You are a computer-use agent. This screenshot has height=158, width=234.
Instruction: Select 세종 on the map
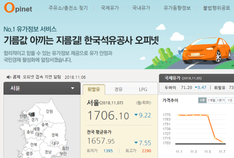(x=37, y=129)
